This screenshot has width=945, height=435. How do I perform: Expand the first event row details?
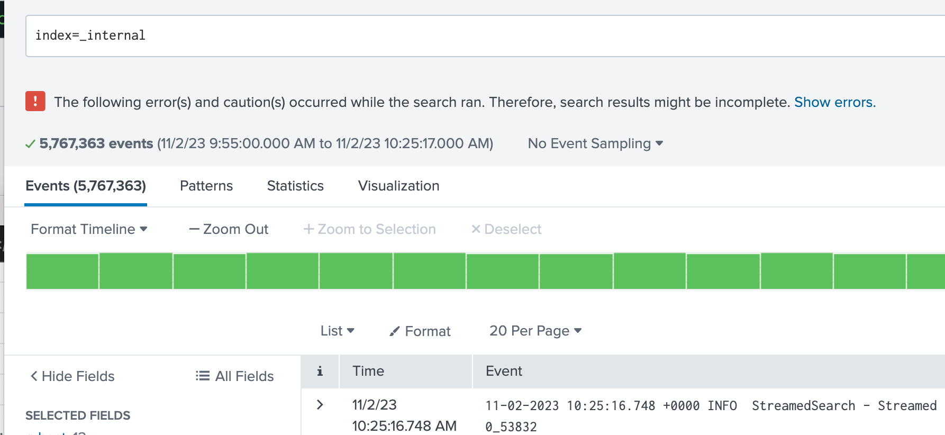[320, 405]
